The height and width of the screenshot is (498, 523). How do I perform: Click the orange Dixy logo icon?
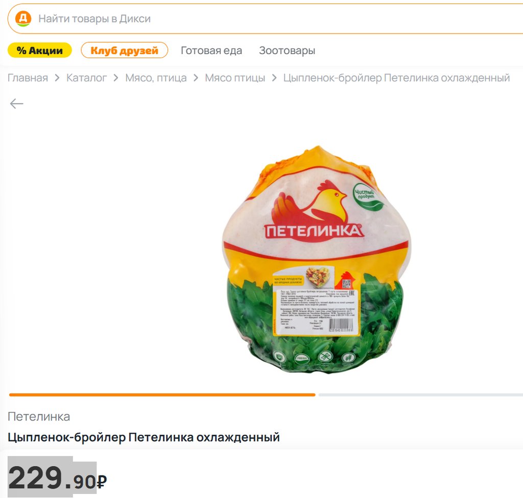(23, 18)
